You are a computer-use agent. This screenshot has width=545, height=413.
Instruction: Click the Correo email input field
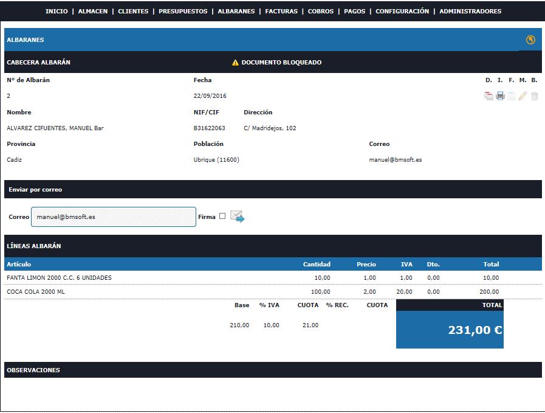coord(114,217)
